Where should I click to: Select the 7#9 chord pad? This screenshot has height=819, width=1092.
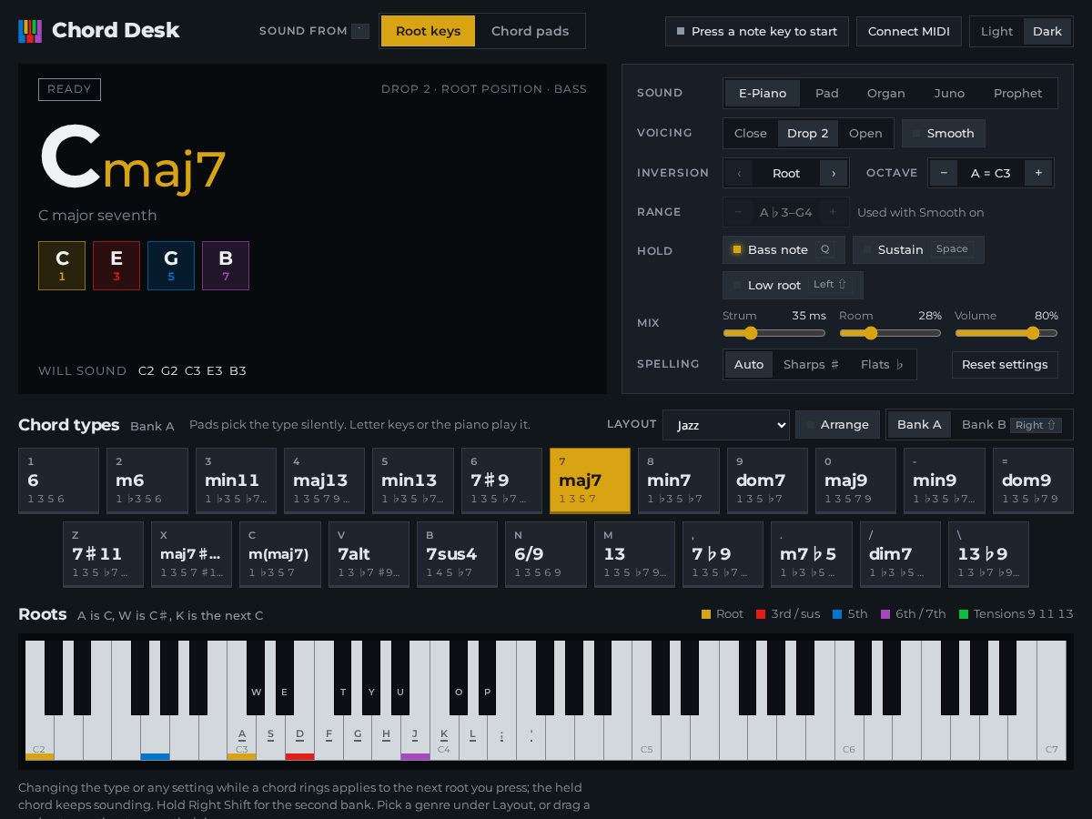tap(501, 480)
